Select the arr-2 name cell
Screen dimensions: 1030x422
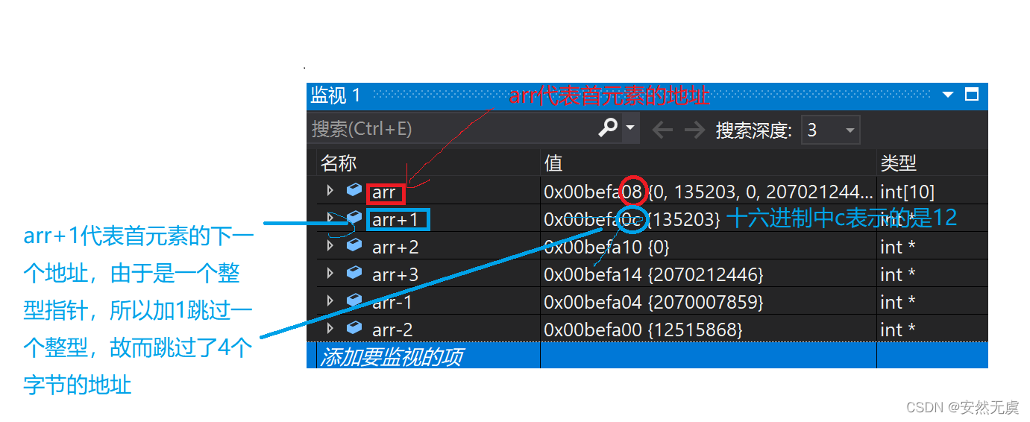(x=392, y=330)
